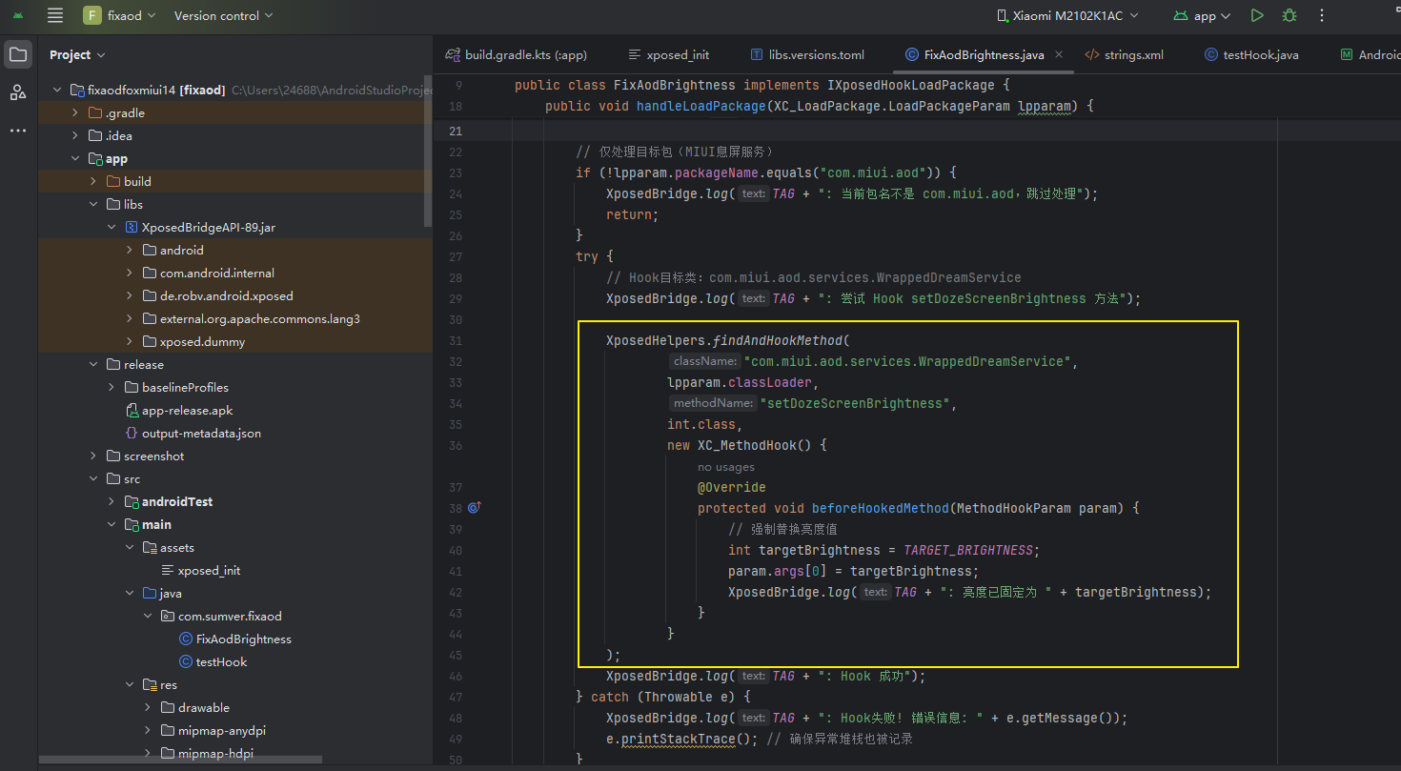Viewport: 1401px width, 771px height.
Task: Open the Project view mode dropdown
Action: click(77, 54)
